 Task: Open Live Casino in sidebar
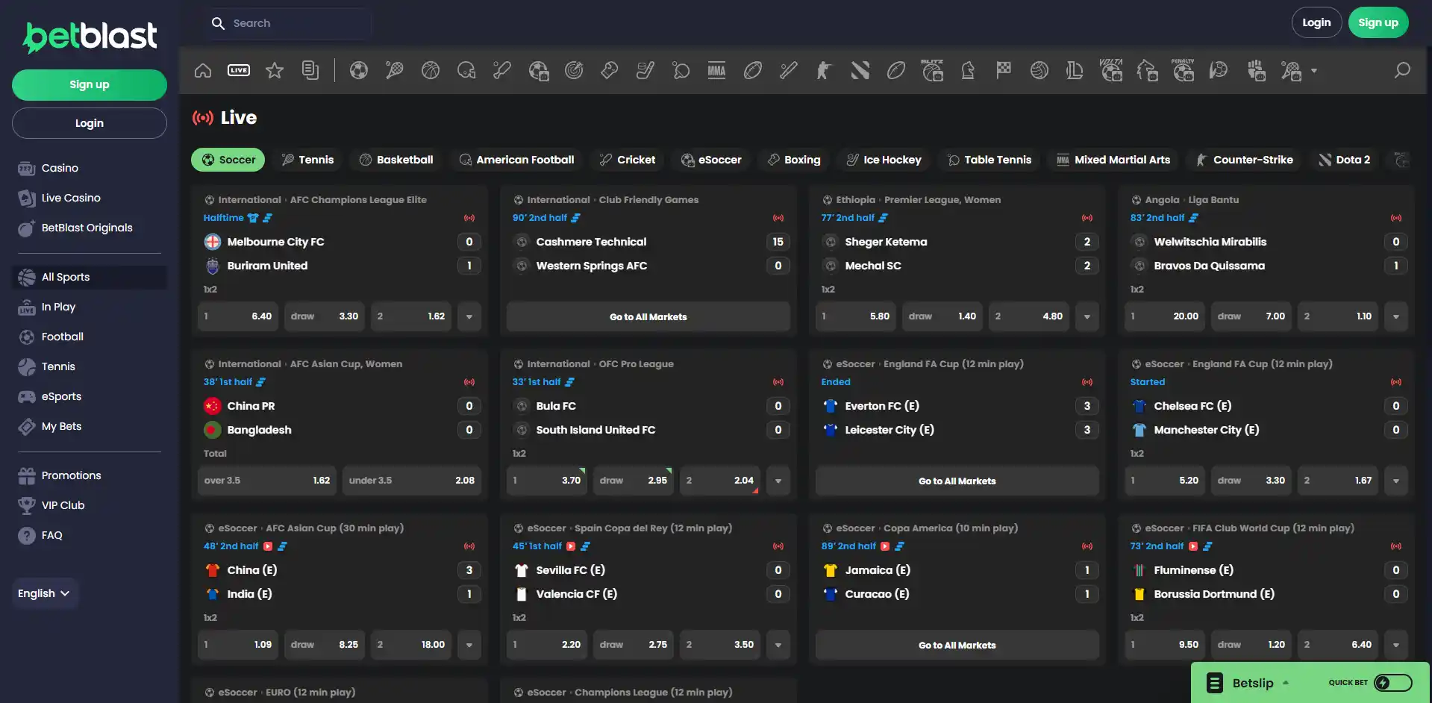pyautogui.click(x=71, y=198)
